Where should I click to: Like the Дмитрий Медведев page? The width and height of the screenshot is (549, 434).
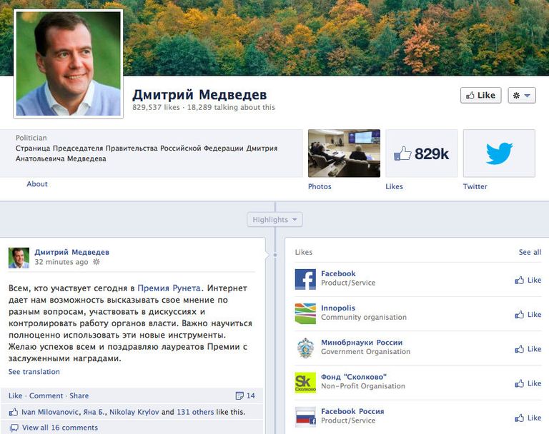pos(480,95)
